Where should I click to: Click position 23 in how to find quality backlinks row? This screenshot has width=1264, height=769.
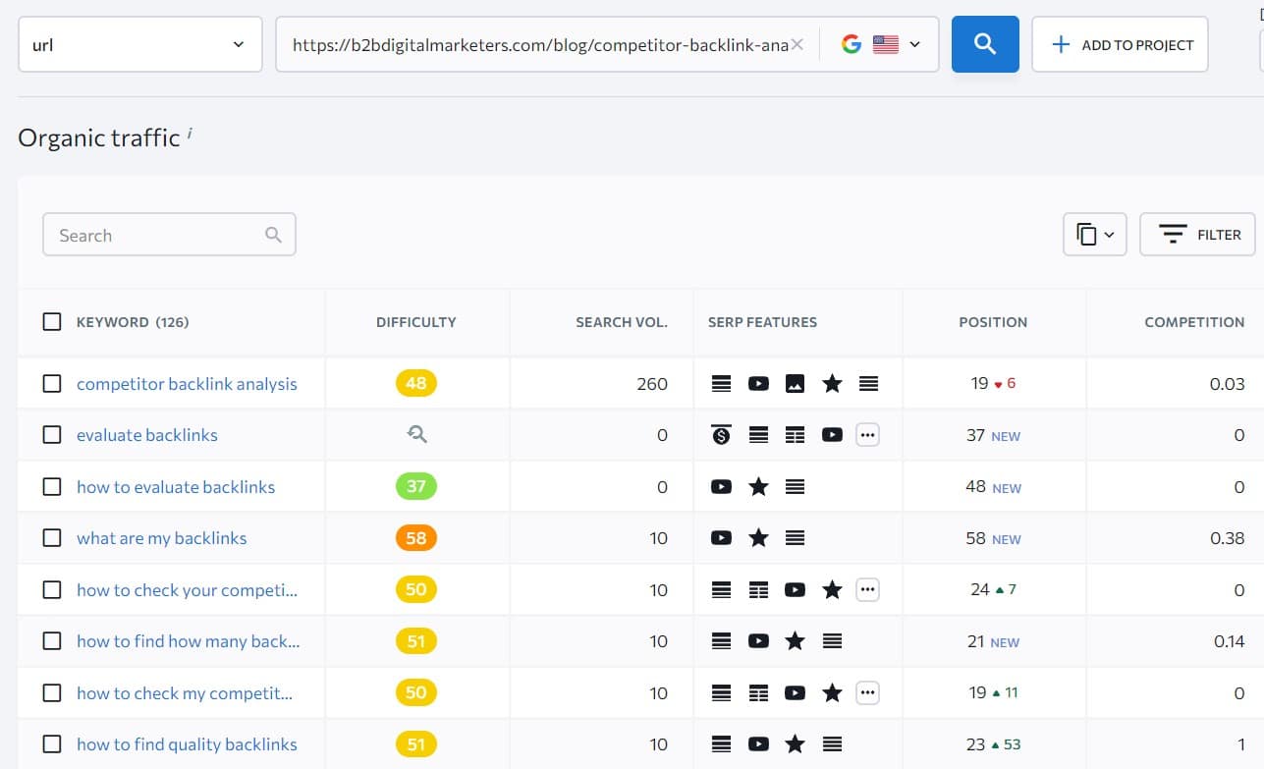tap(975, 744)
